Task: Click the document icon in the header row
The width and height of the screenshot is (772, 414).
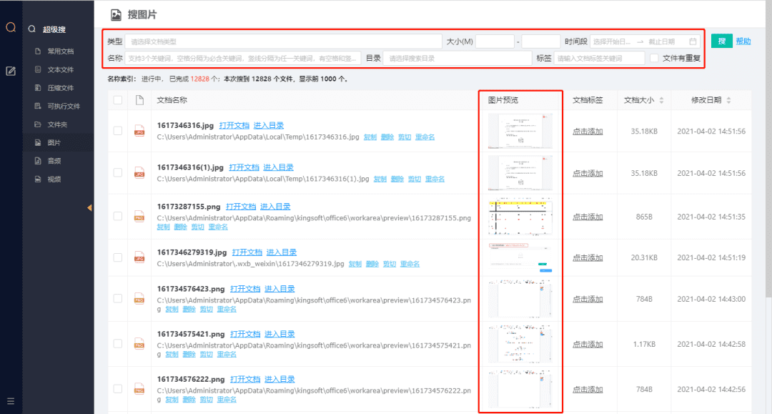Action: 139,100
